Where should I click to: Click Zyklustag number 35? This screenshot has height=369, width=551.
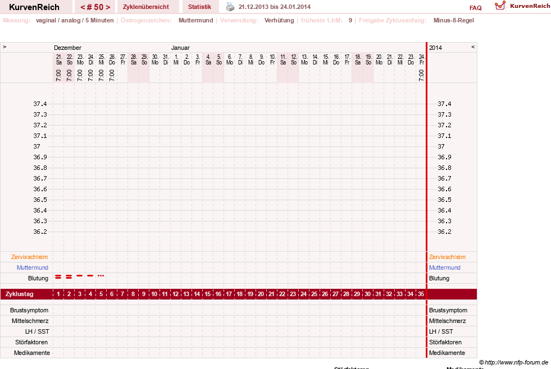pyautogui.click(x=421, y=294)
